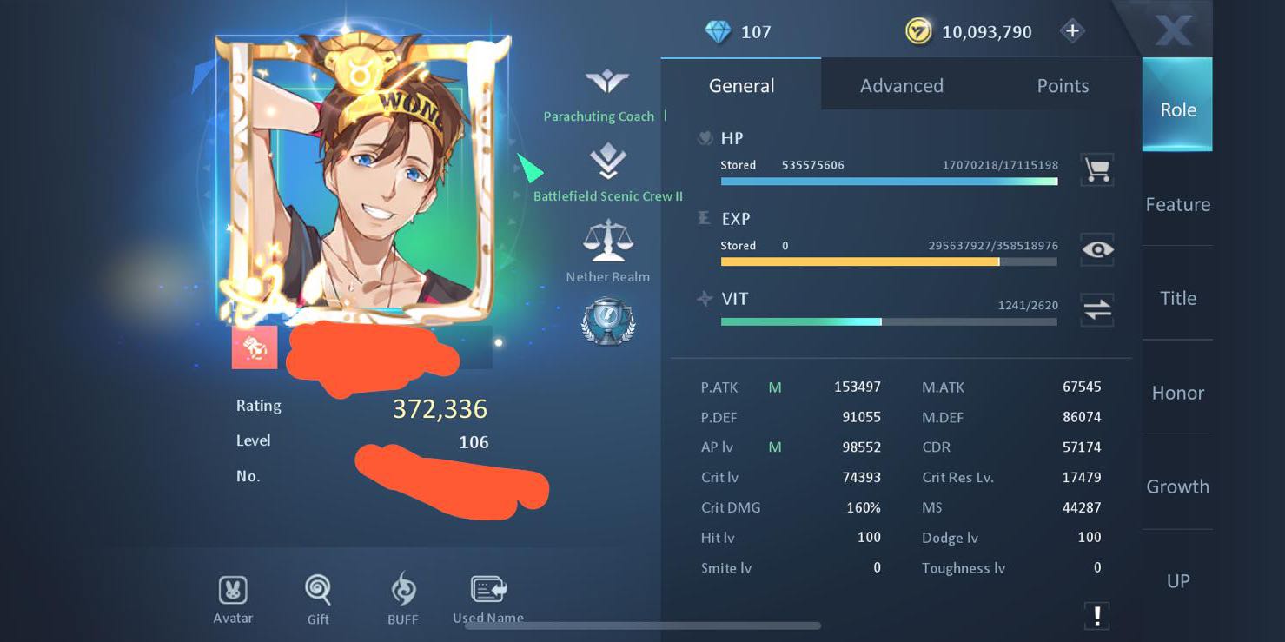Click the silver trophy medal badge
The width and height of the screenshot is (1285, 642).
tap(608, 322)
